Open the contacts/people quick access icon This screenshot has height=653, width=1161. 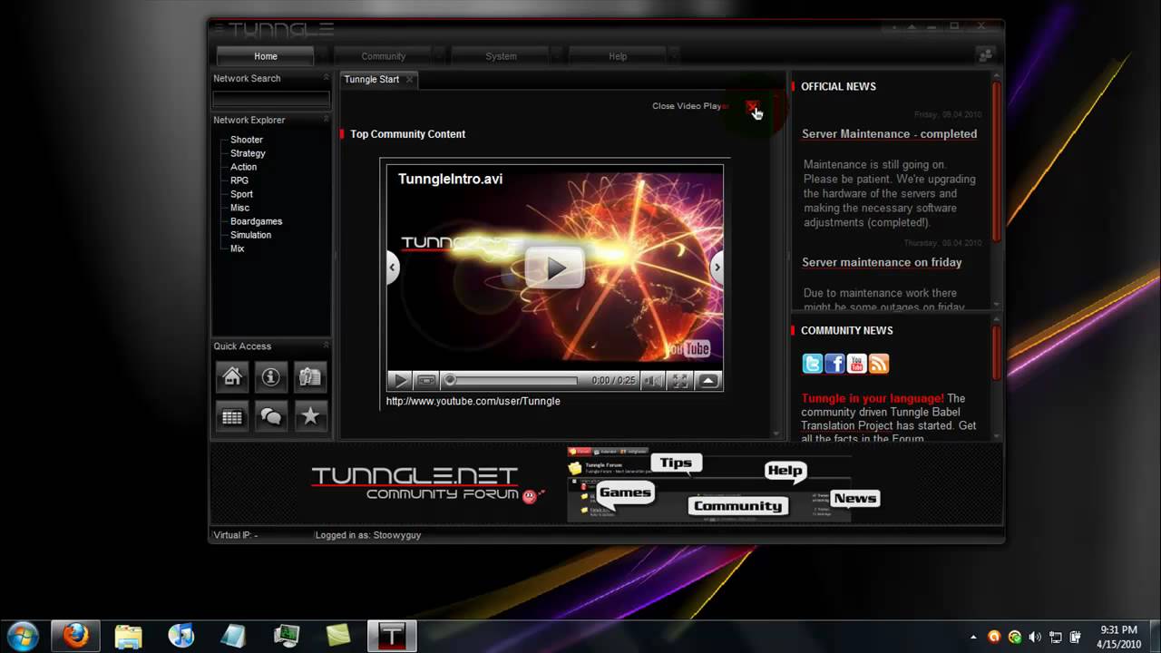tap(310, 376)
